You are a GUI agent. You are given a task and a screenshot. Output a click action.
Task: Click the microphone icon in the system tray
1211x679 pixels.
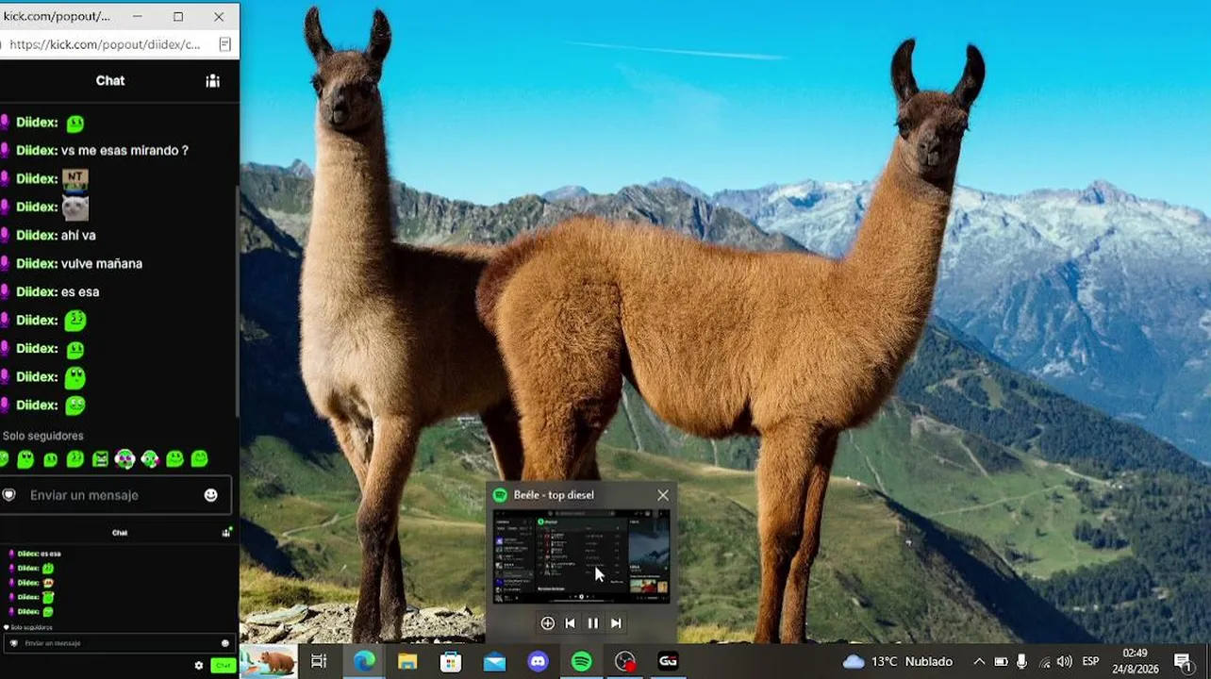[1021, 662]
